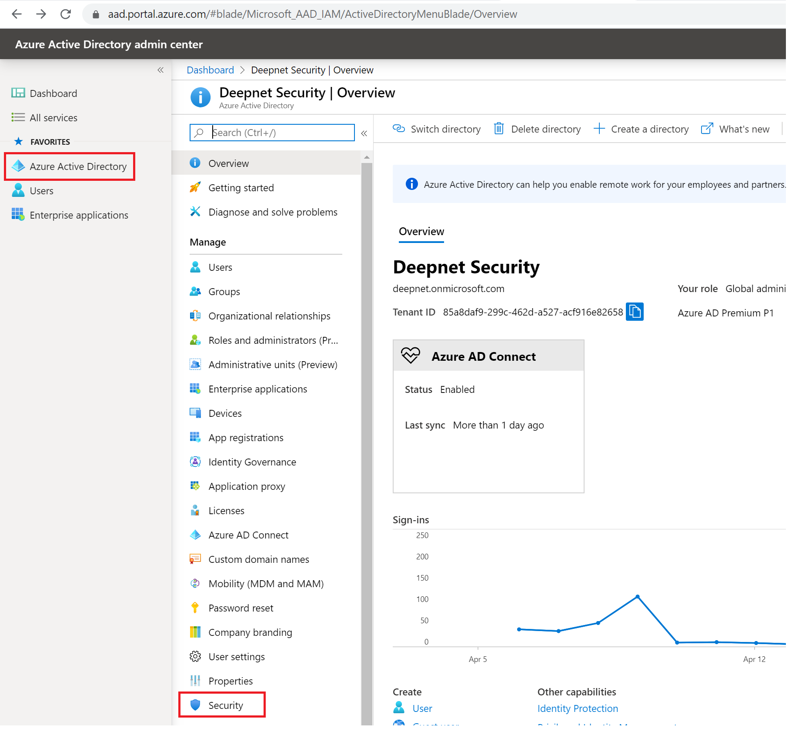Open the Identity Protection link
Viewport: 802px width, 738px height.
(x=577, y=708)
